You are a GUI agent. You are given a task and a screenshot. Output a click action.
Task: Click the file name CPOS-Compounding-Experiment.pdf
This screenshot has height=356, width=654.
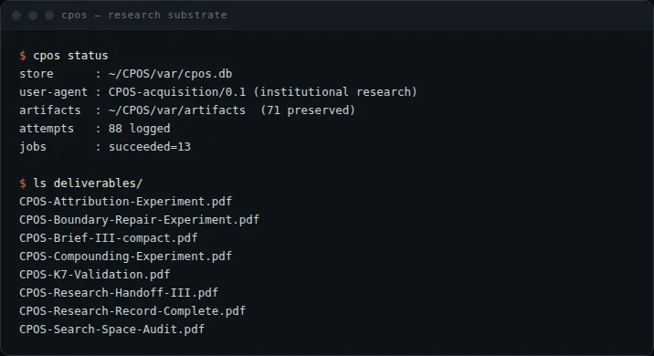coord(125,257)
